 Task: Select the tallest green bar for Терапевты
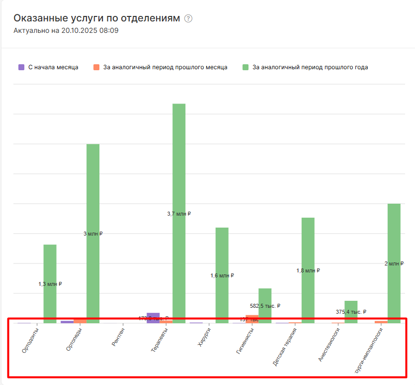tap(179, 149)
